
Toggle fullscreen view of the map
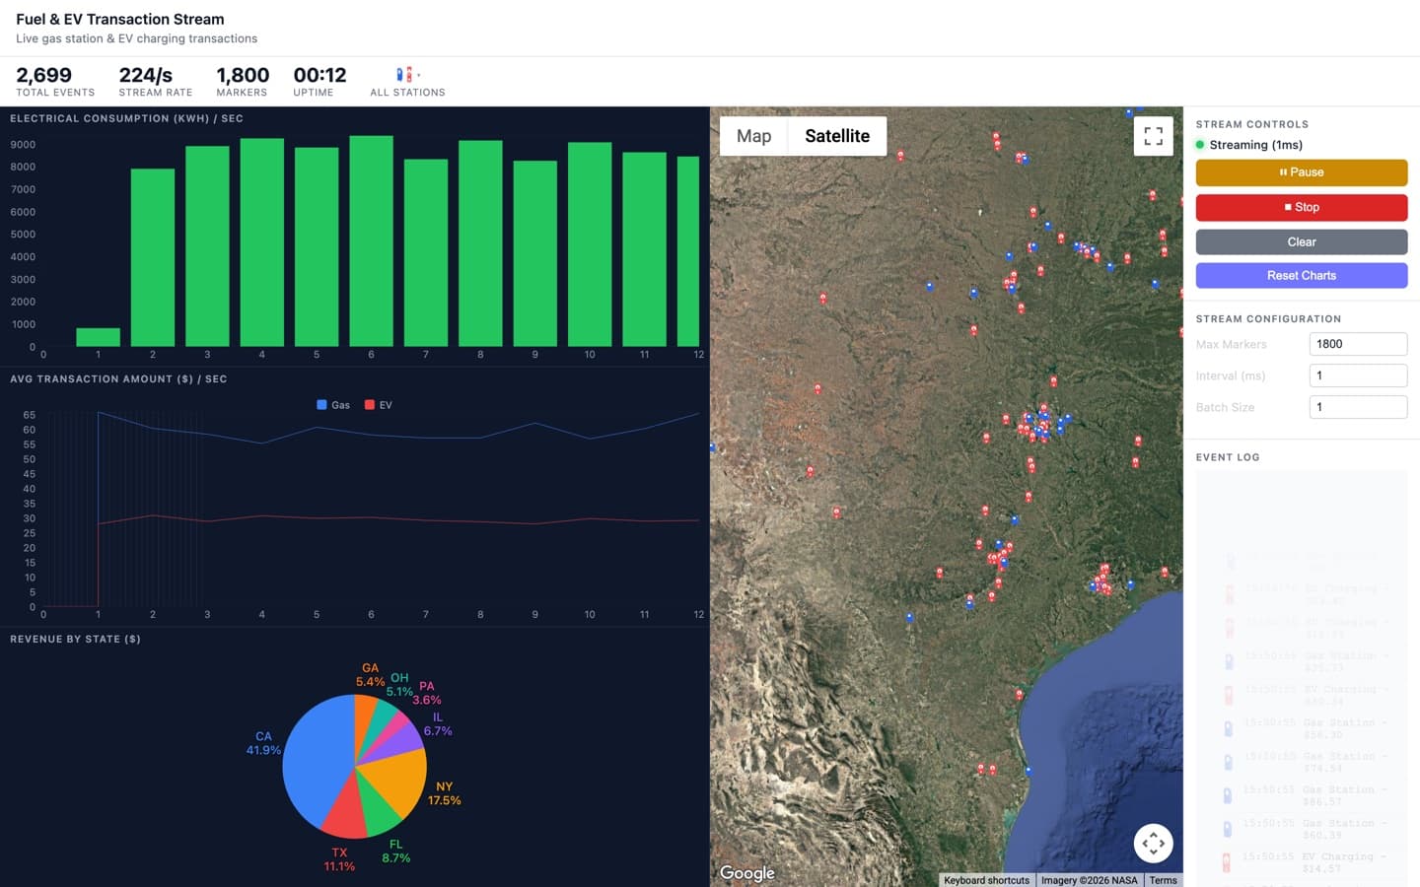[x=1153, y=136]
